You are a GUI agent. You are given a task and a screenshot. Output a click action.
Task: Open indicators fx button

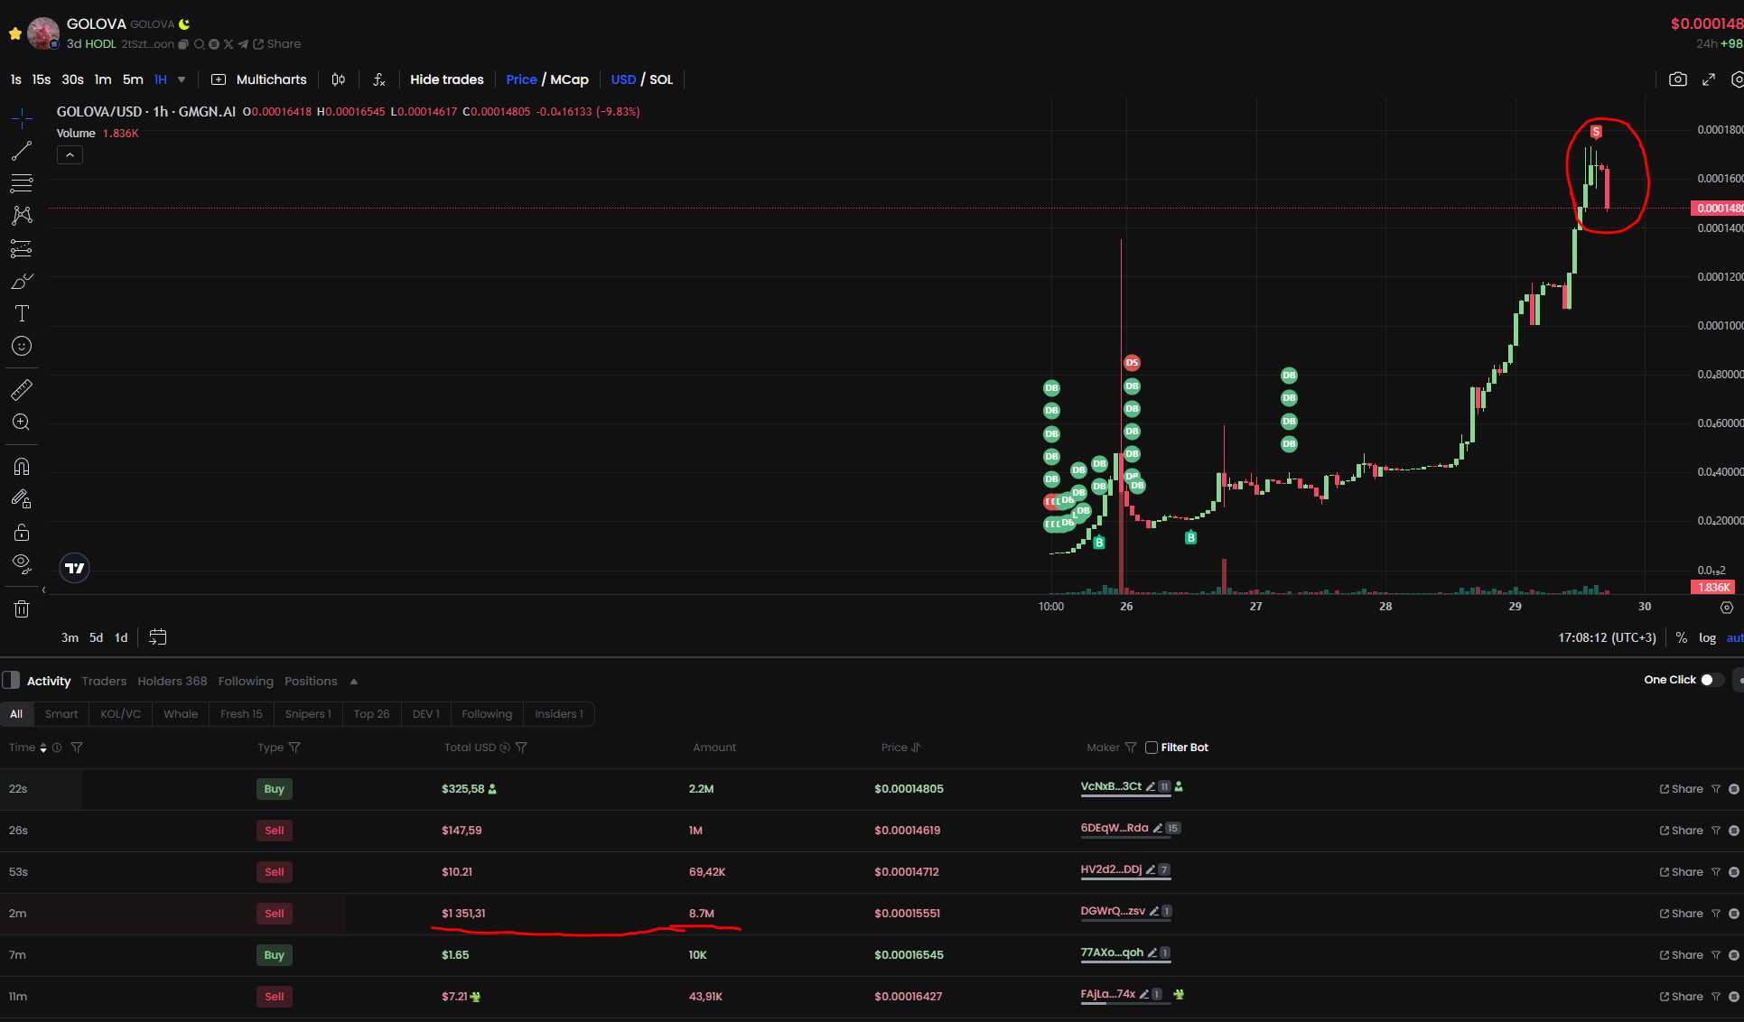pyautogui.click(x=379, y=79)
